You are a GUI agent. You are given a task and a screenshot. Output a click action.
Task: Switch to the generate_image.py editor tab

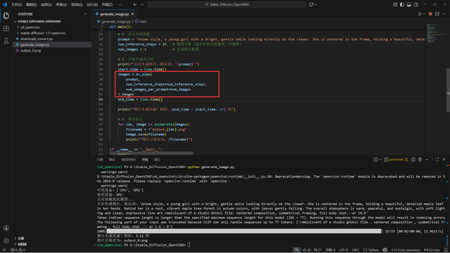(115, 14)
